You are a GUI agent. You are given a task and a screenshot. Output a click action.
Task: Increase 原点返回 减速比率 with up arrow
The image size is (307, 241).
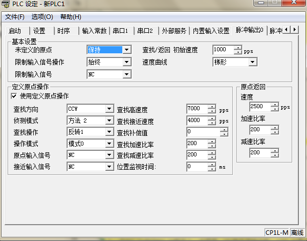tap(275, 150)
